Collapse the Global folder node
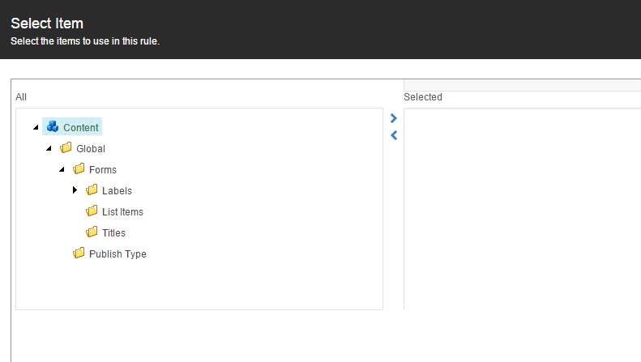The image size is (641, 362). pos(49,148)
